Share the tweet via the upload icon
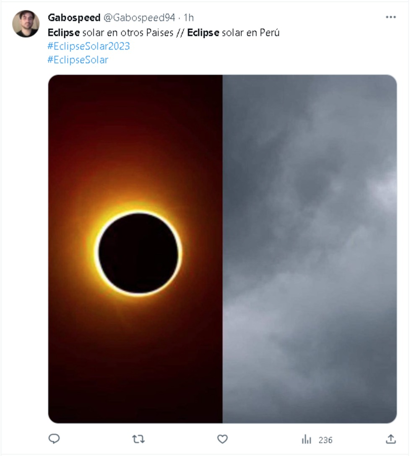Image resolution: width=411 pixels, height=456 pixels. (x=390, y=439)
